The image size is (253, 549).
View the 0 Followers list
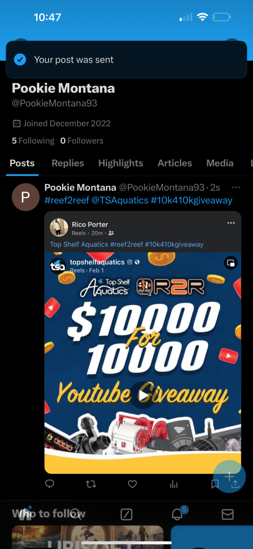coord(82,141)
